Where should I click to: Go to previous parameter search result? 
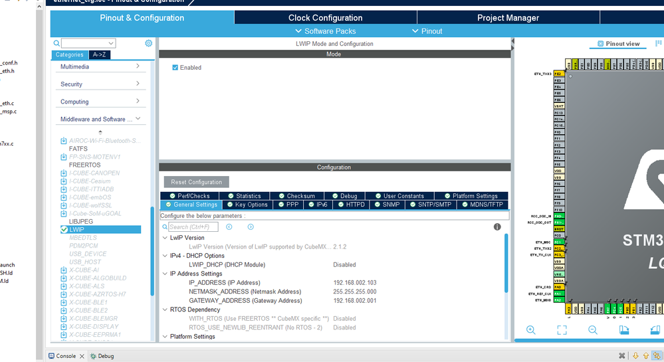(x=229, y=227)
